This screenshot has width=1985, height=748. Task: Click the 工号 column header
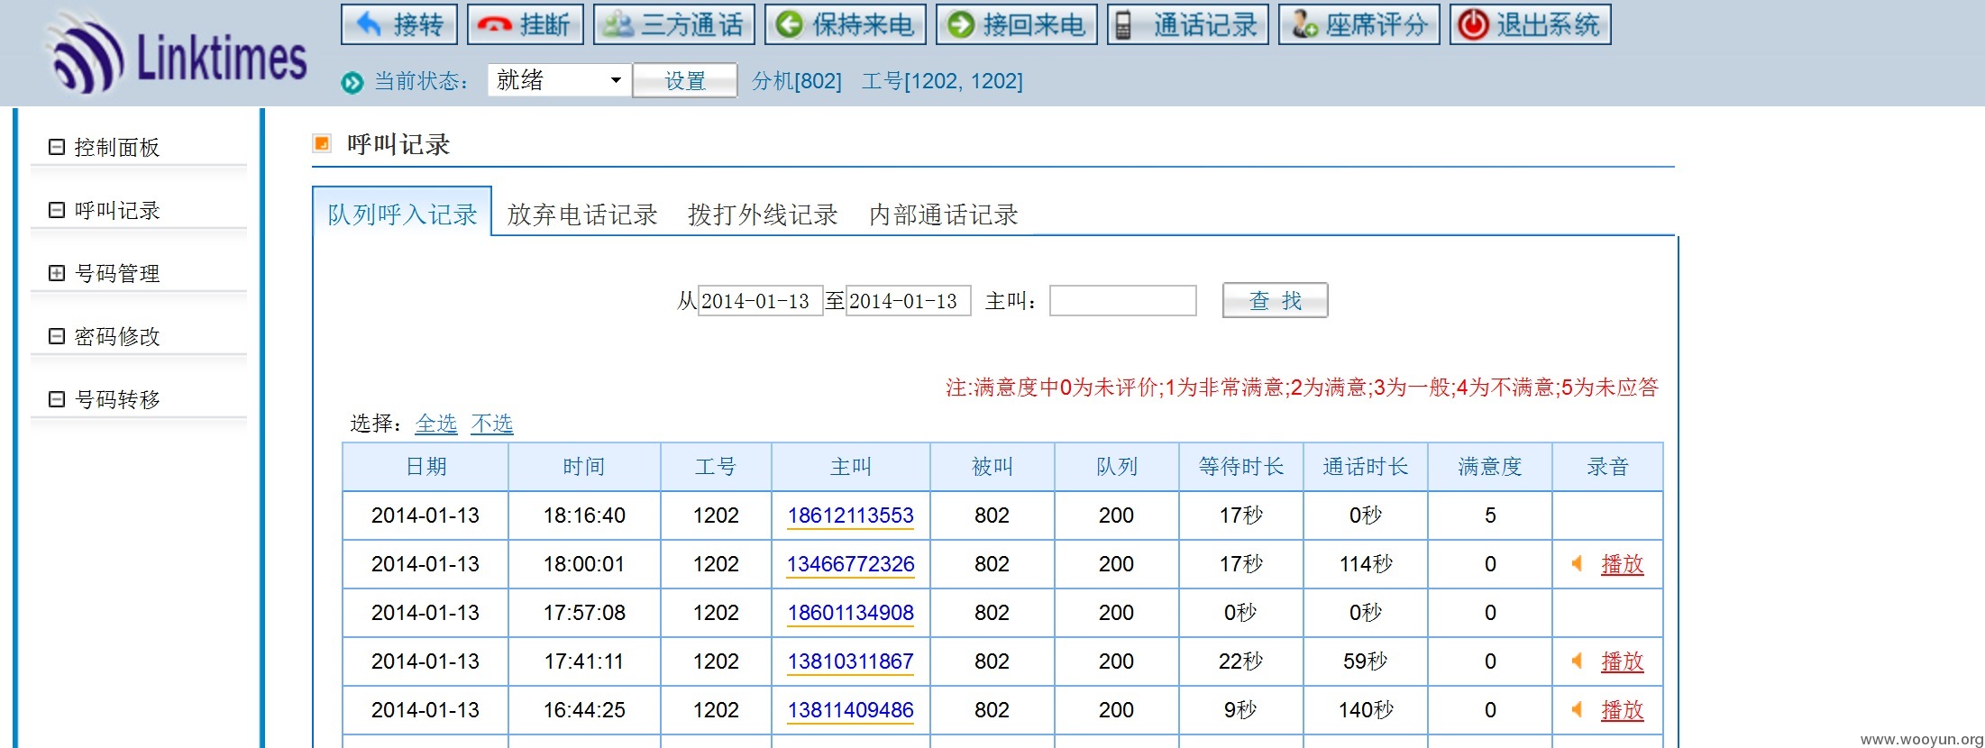click(716, 467)
